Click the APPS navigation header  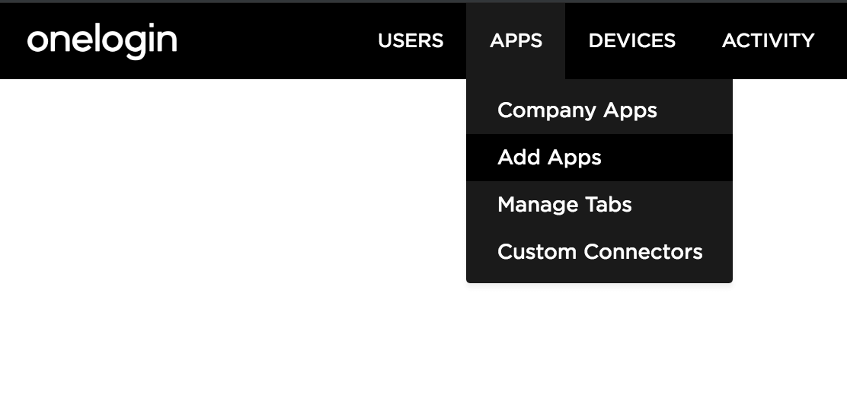coord(516,40)
